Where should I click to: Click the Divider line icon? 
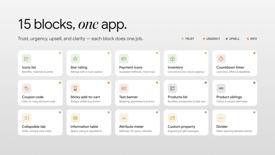tap(221, 118)
